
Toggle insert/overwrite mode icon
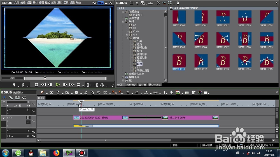coord(4,97)
